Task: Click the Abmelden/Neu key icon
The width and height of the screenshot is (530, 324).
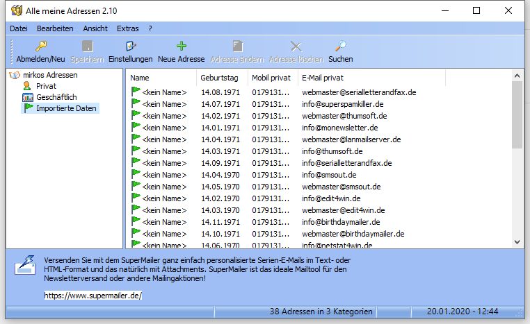Action: click(41, 46)
